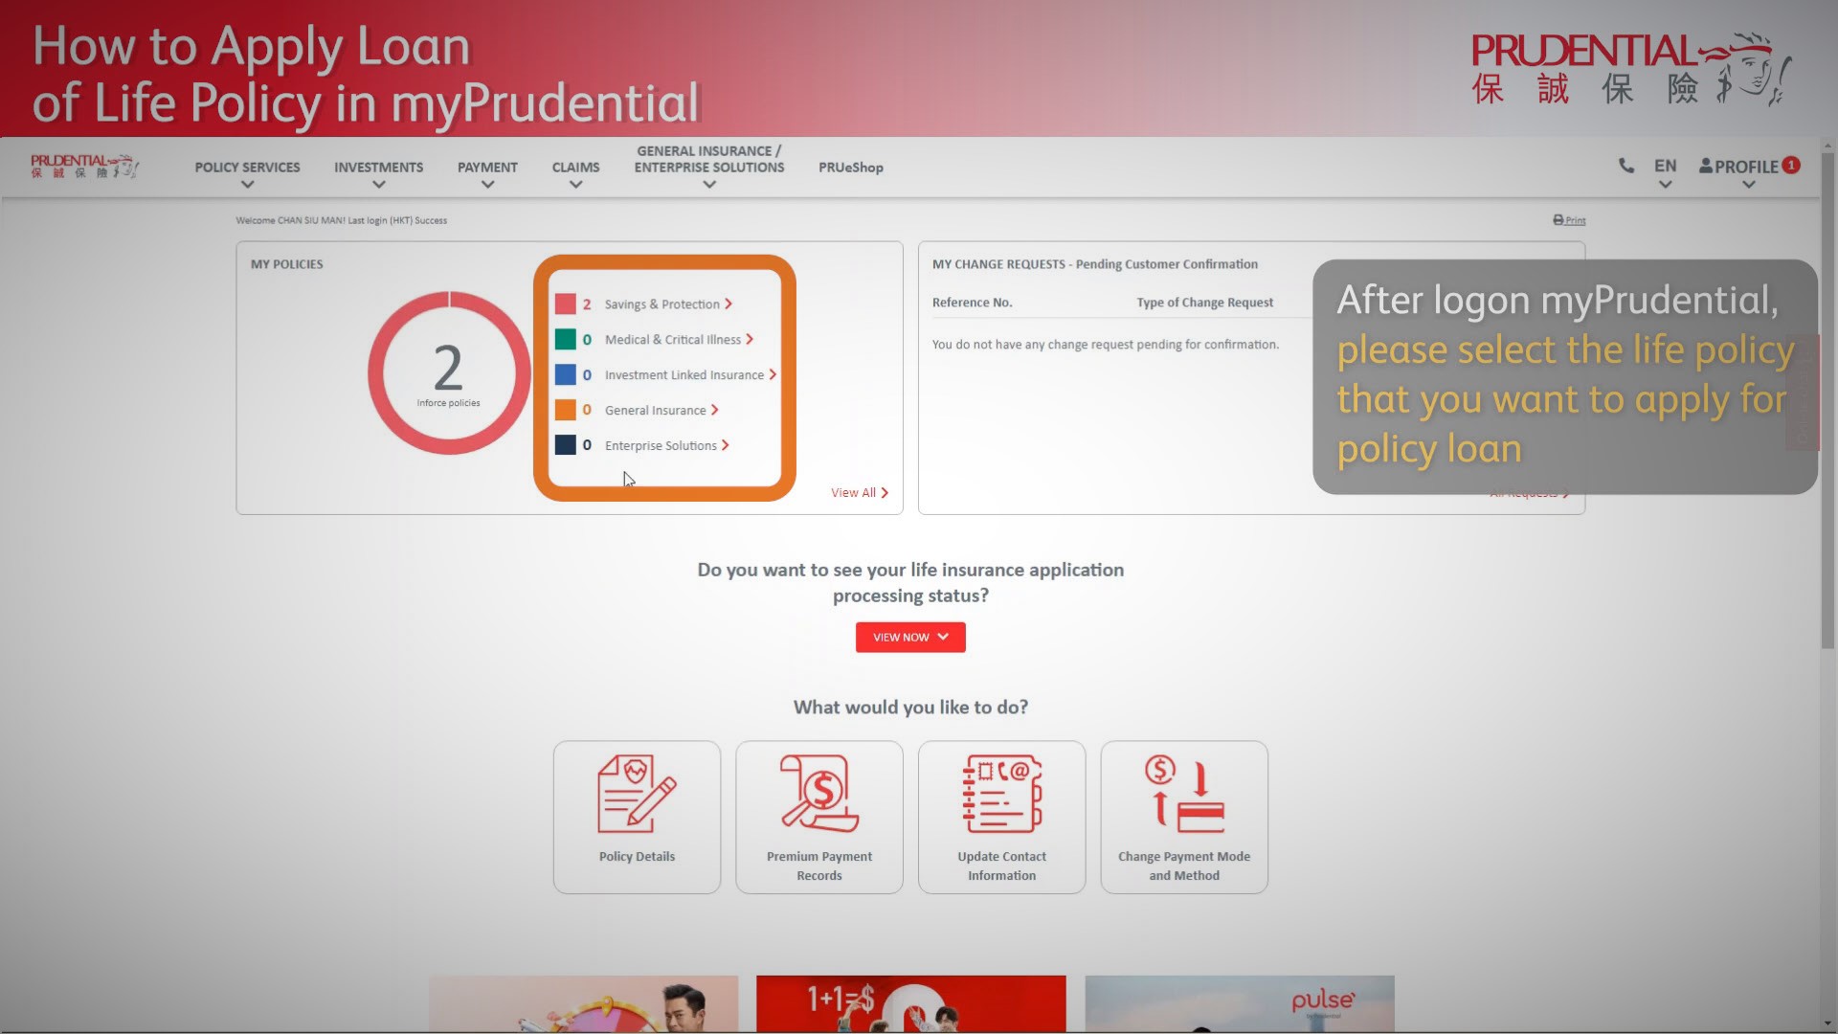Open the CLAIMS menu

[x=576, y=168]
